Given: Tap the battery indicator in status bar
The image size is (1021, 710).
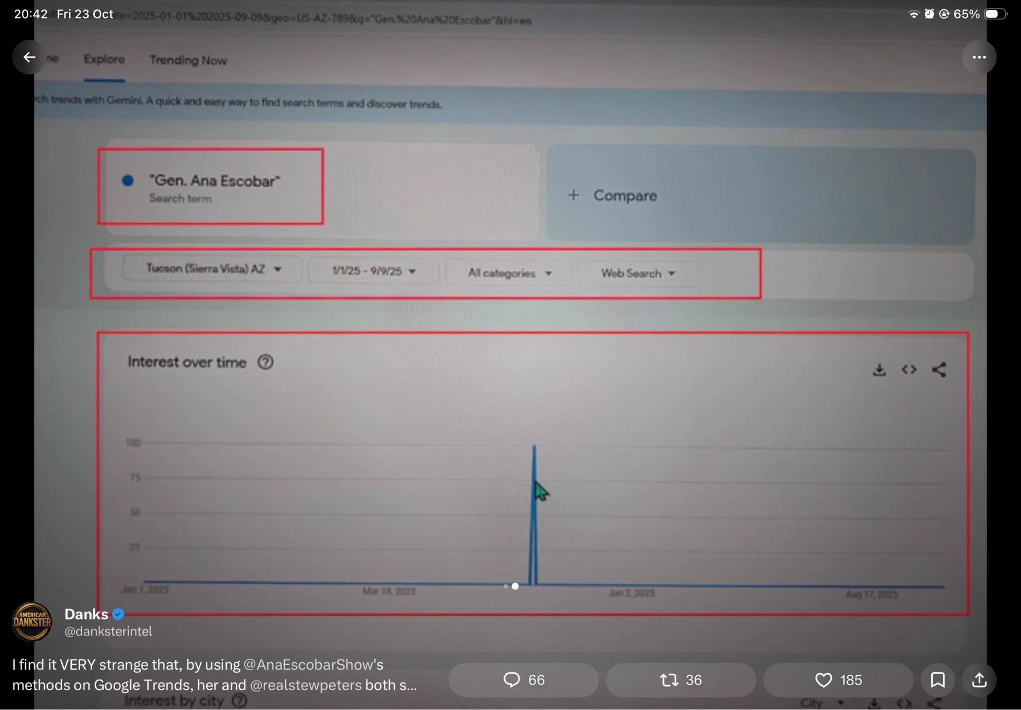Looking at the screenshot, I should click(x=995, y=14).
